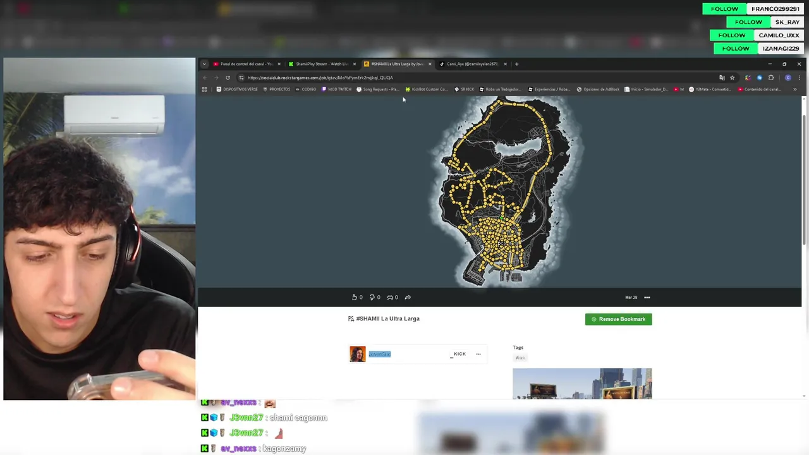The image size is (809, 455).
Task: Click the translate page icon
Action: 722,78
